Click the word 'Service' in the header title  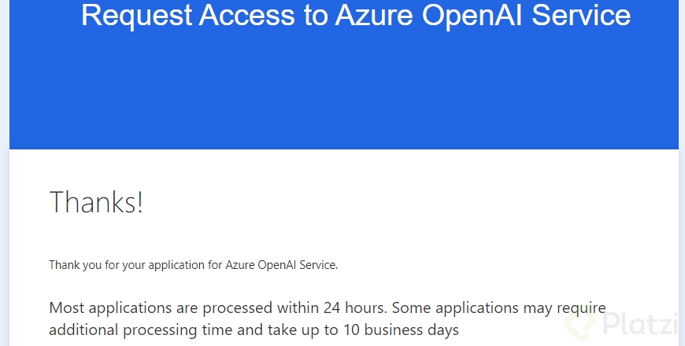(x=581, y=15)
